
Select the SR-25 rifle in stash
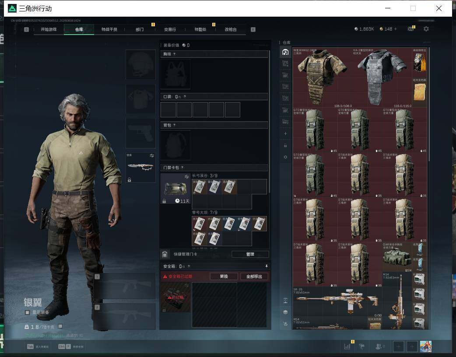point(337,302)
